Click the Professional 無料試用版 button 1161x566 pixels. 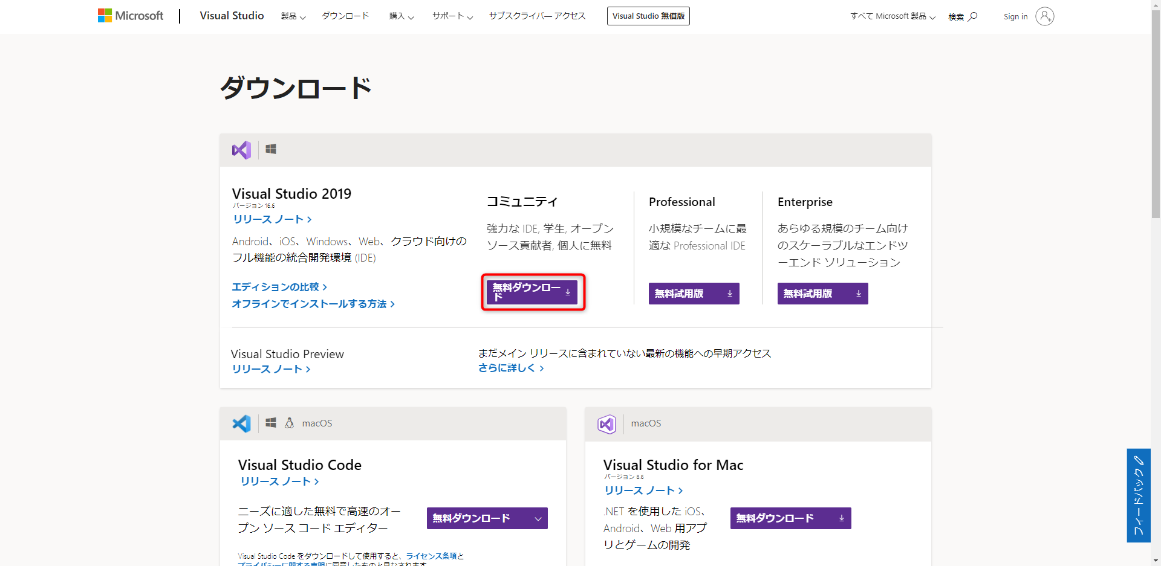click(694, 294)
